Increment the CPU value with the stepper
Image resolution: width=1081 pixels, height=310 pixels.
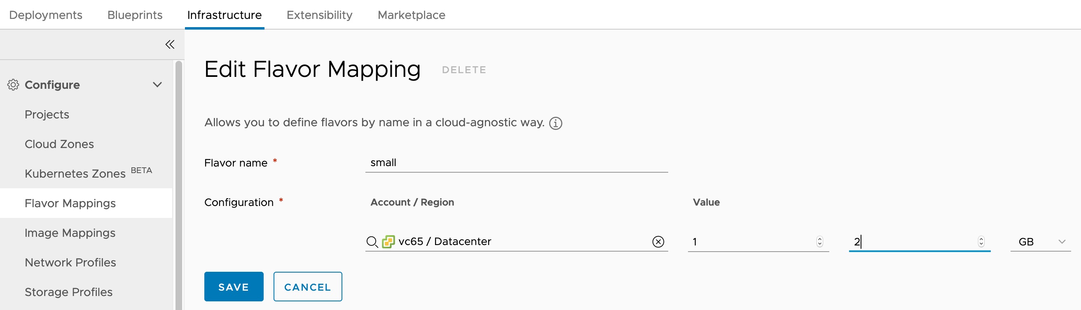(819, 239)
